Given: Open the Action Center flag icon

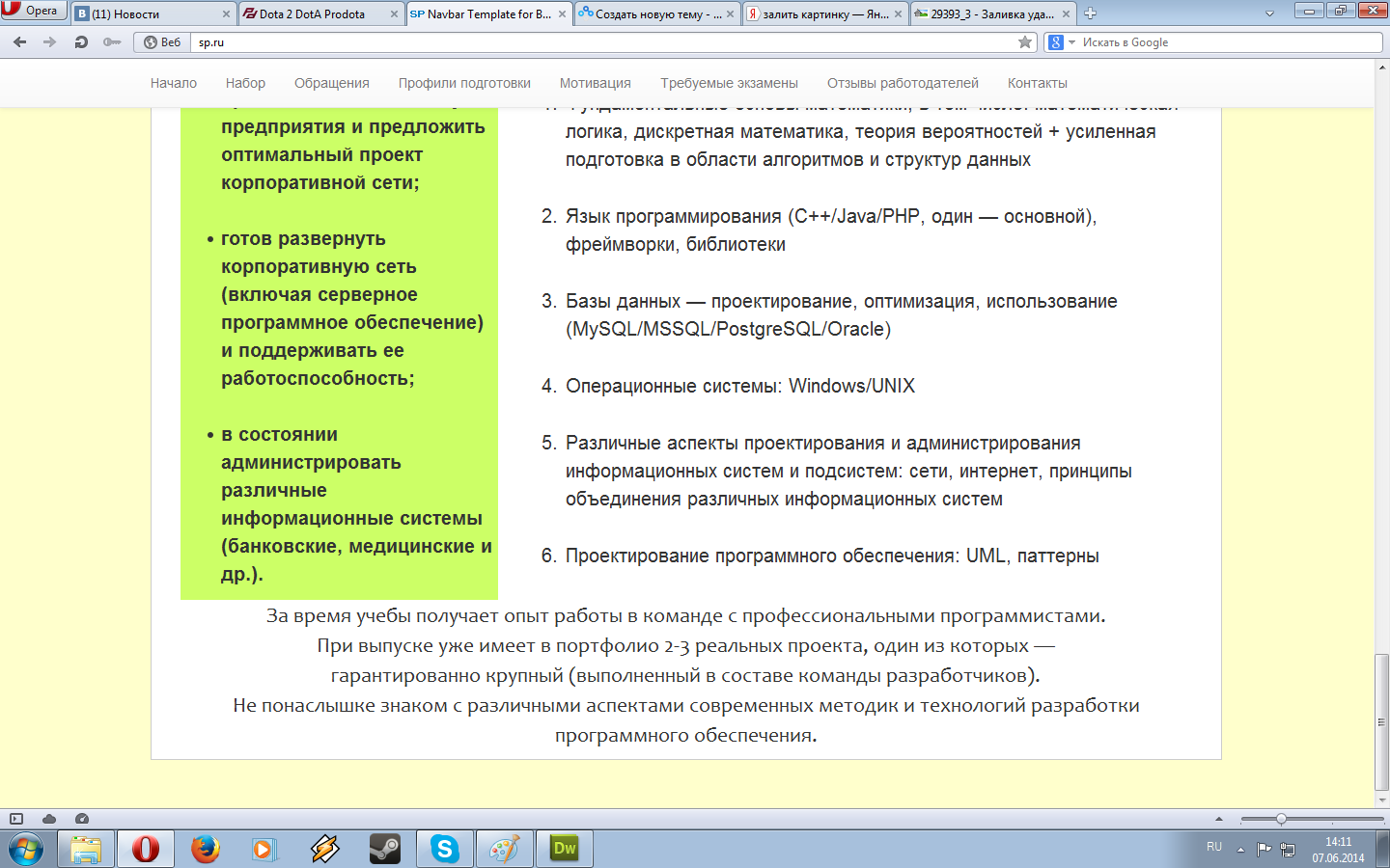Looking at the screenshot, I should pyautogui.click(x=1264, y=850).
